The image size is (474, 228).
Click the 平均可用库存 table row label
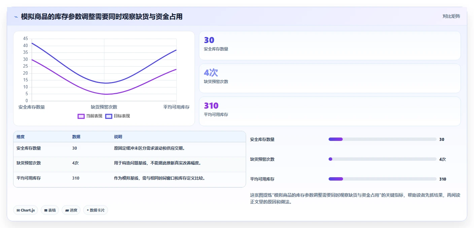pos(29,178)
